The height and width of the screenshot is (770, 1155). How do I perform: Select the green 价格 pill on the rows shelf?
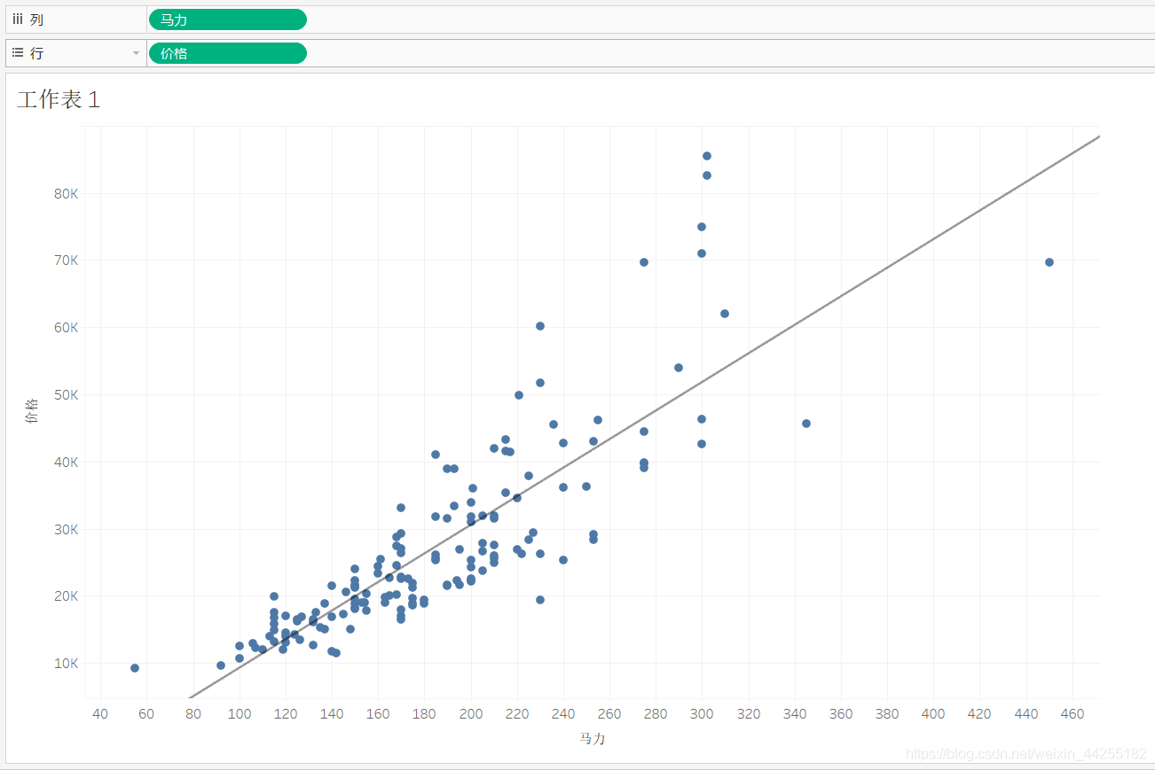click(x=228, y=53)
